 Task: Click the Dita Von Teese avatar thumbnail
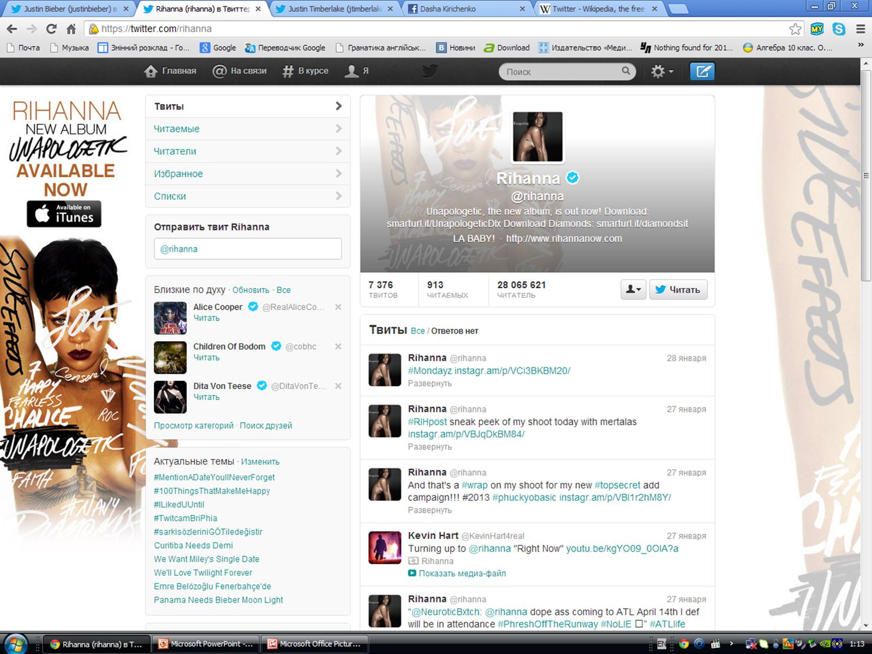[170, 397]
